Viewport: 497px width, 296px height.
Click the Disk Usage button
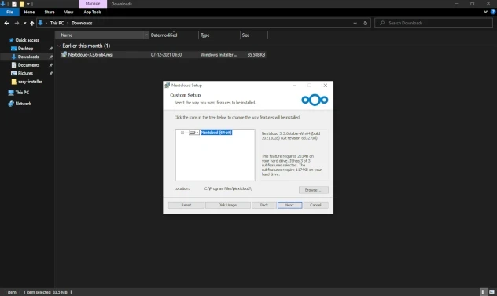click(x=227, y=205)
